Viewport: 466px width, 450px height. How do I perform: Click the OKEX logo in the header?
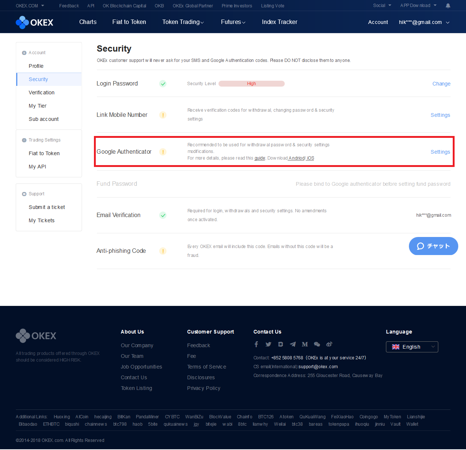coord(35,22)
